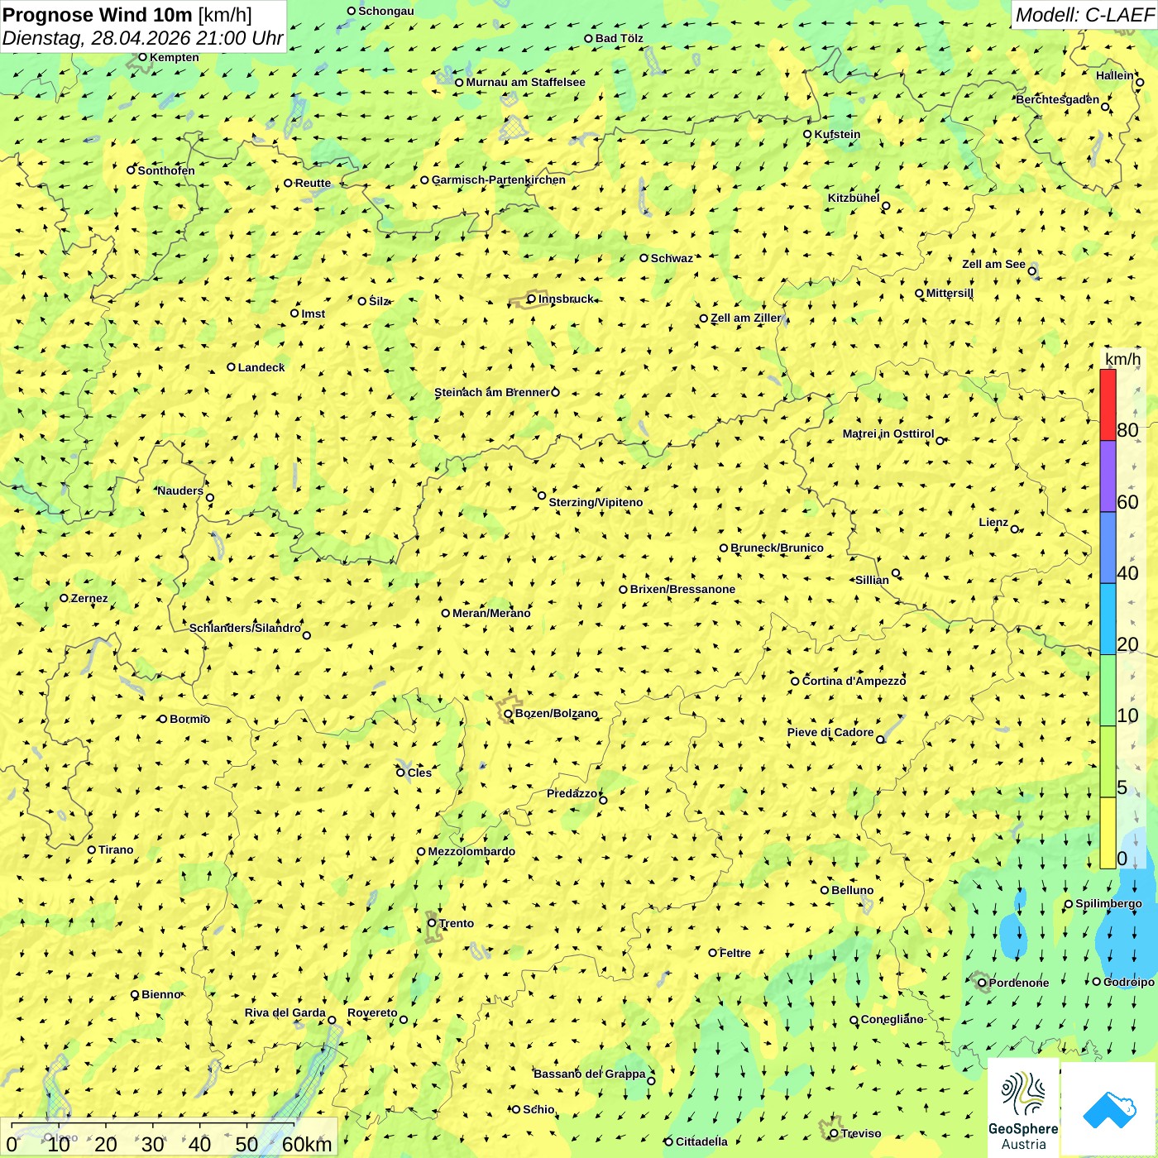Image resolution: width=1158 pixels, height=1158 pixels.
Task: Click the blue cloud logo icon
Action: (1109, 1110)
